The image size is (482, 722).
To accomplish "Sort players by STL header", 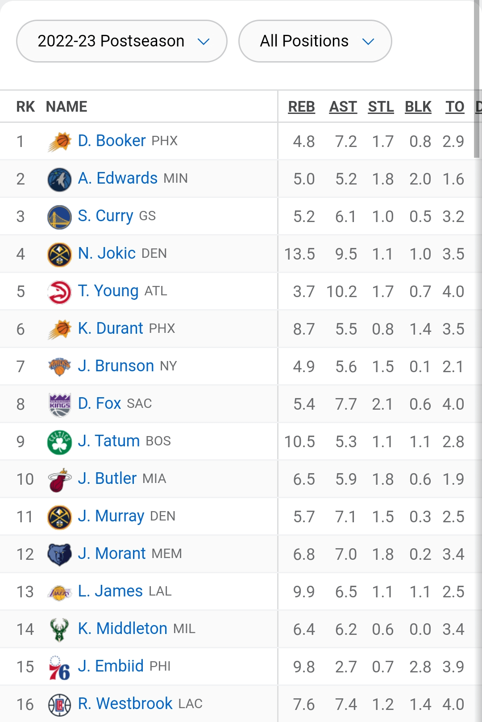I will coord(381,107).
